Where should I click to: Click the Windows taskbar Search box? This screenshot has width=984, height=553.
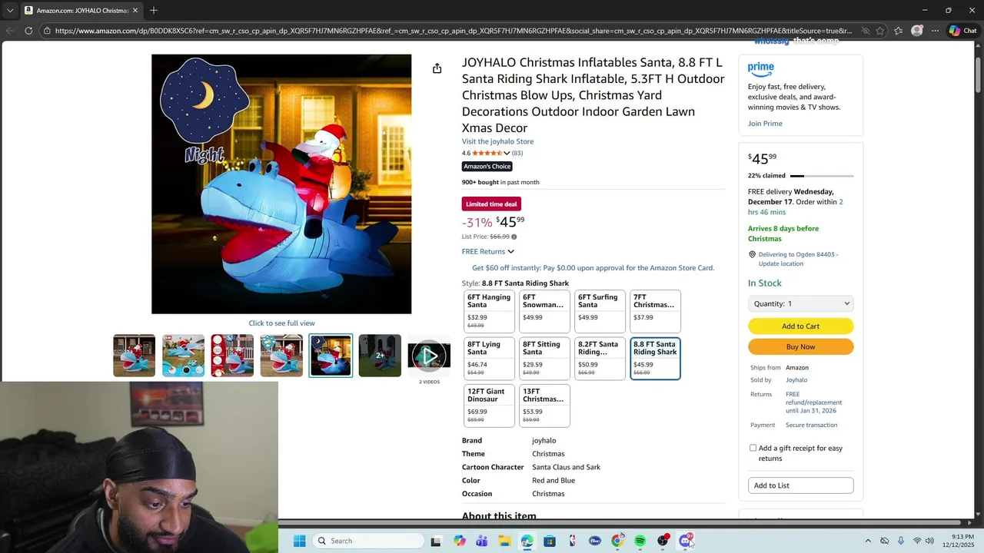tap(369, 541)
